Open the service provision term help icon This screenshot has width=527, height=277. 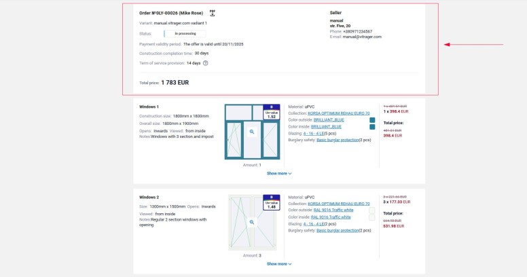point(205,63)
